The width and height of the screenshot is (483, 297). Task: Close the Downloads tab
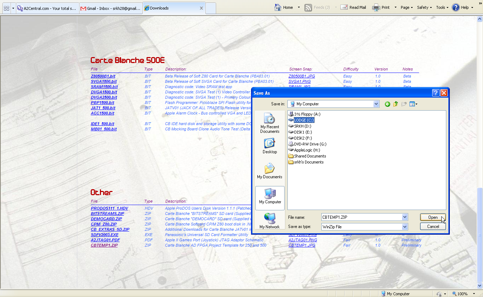[201, 8]
